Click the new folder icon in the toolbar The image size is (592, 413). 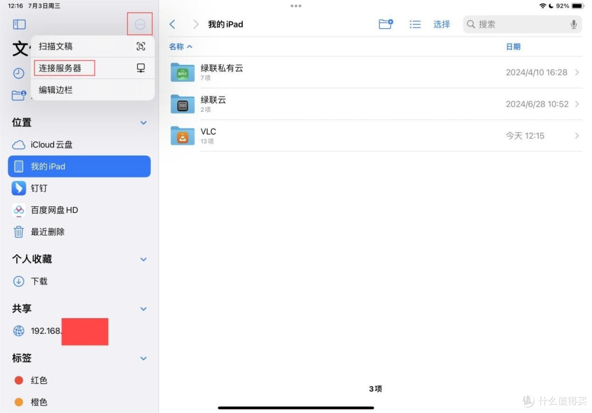(x=385, y=24)
